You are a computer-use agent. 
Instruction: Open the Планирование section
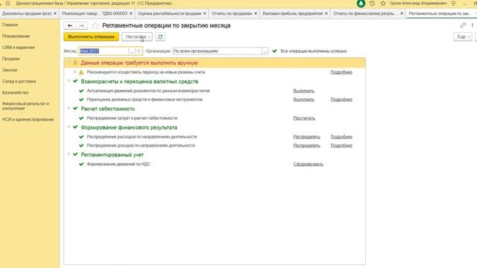(x=16, y=36)
